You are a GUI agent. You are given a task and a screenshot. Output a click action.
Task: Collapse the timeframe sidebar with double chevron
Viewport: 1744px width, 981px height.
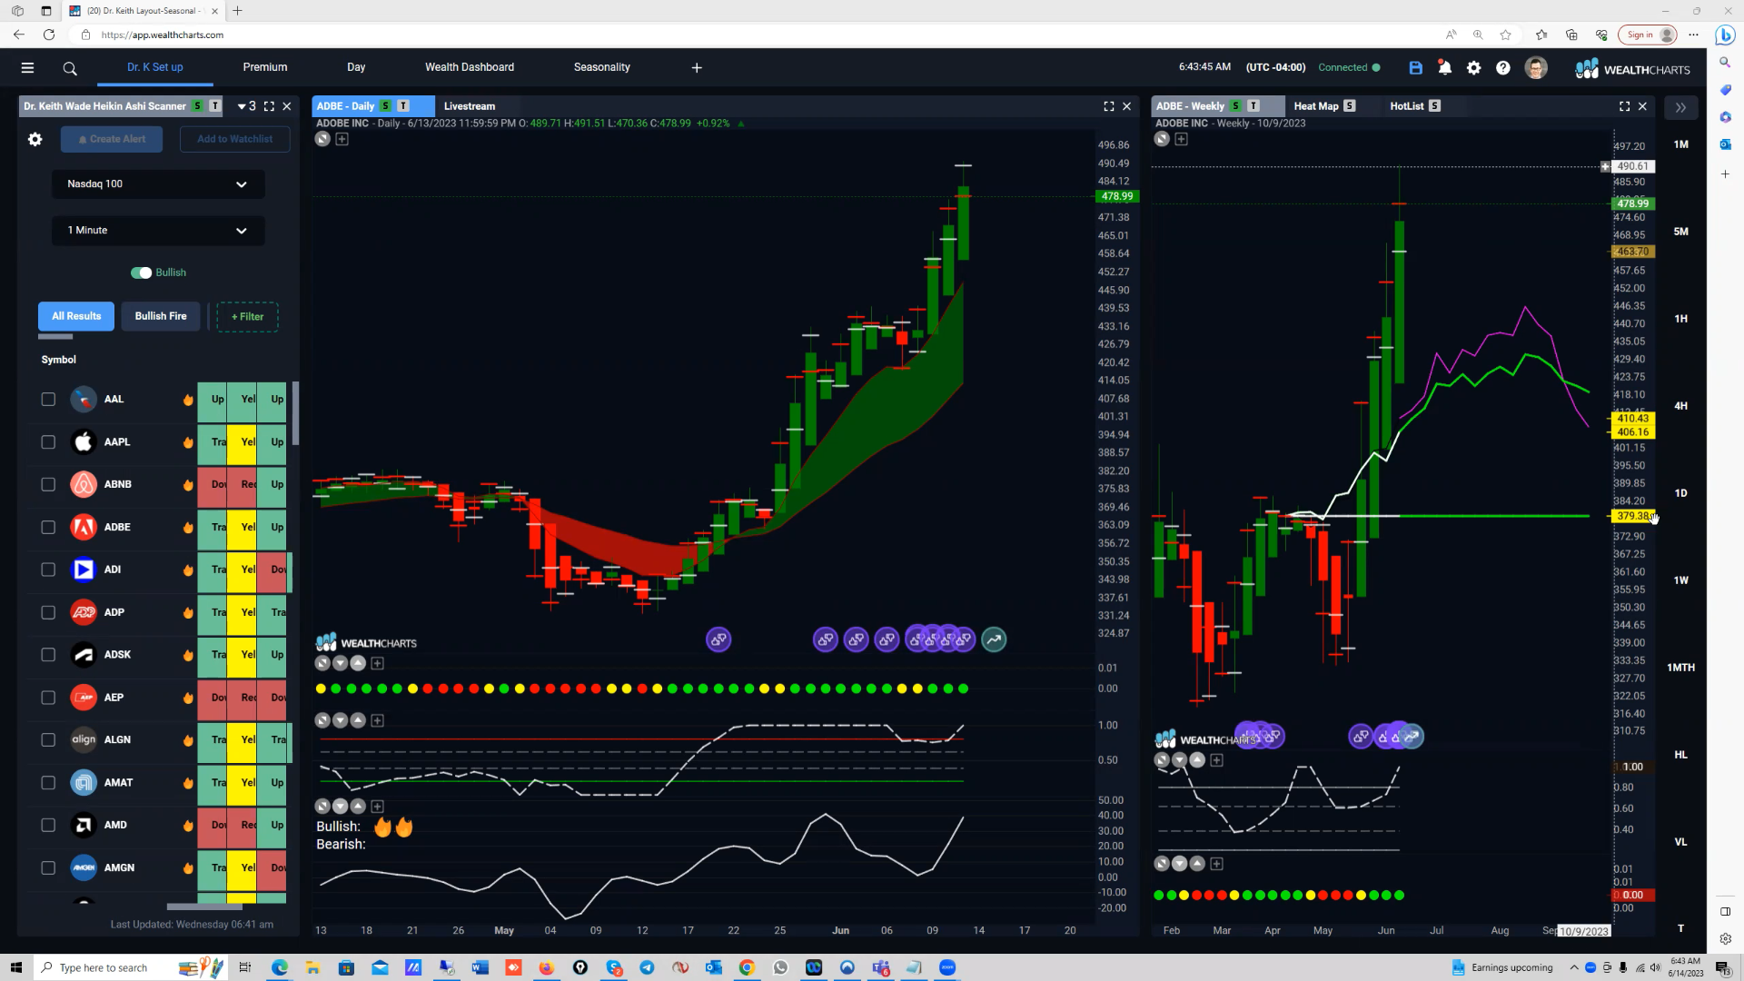1680,107
